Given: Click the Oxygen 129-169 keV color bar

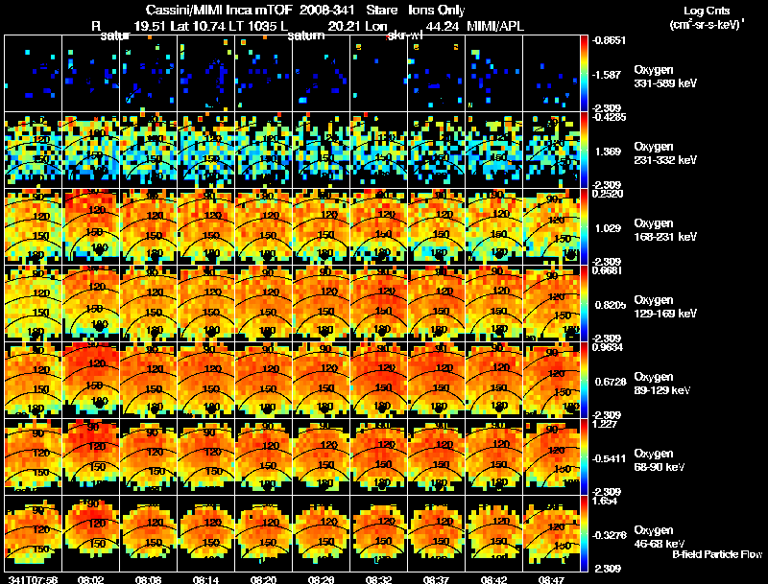Looking at the screenshot, I should [584, 303].
